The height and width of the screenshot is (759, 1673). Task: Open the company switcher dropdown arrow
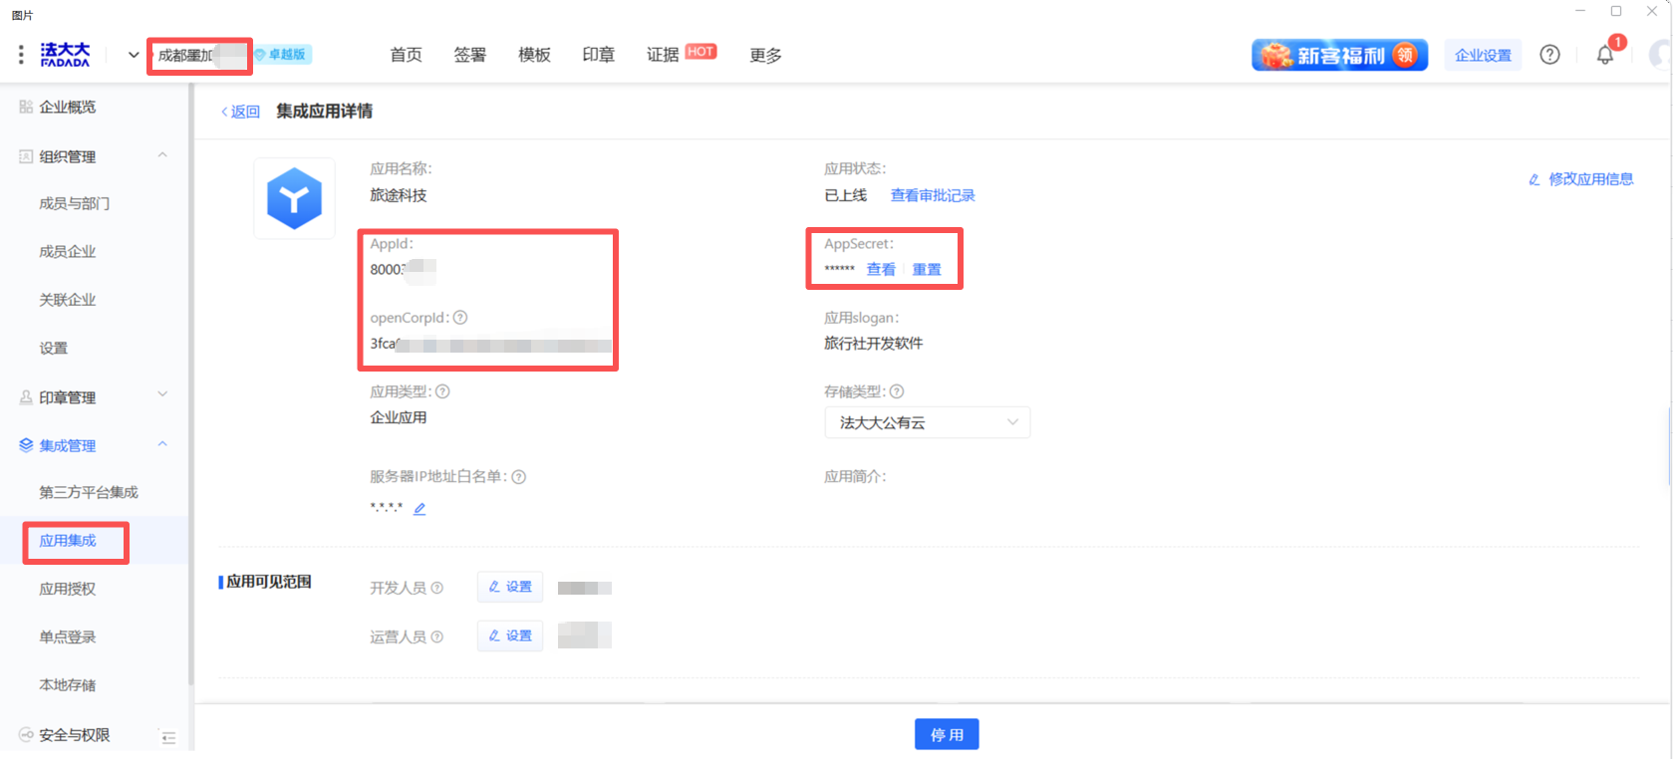(134, 55)
